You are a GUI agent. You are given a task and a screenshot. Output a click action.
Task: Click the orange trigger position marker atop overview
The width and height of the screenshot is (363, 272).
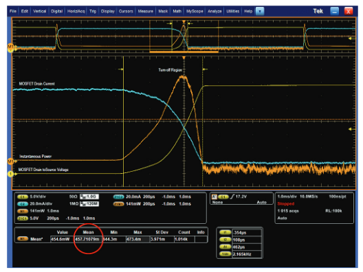tap(184, 22)
